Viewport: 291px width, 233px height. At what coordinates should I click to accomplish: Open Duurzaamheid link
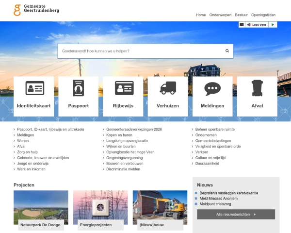tap(207, 164)
